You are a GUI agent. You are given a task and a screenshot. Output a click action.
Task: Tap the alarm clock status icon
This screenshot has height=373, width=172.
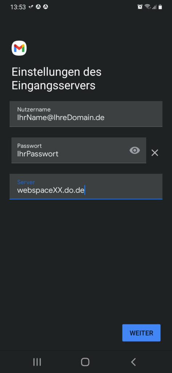tap(140, 7)
